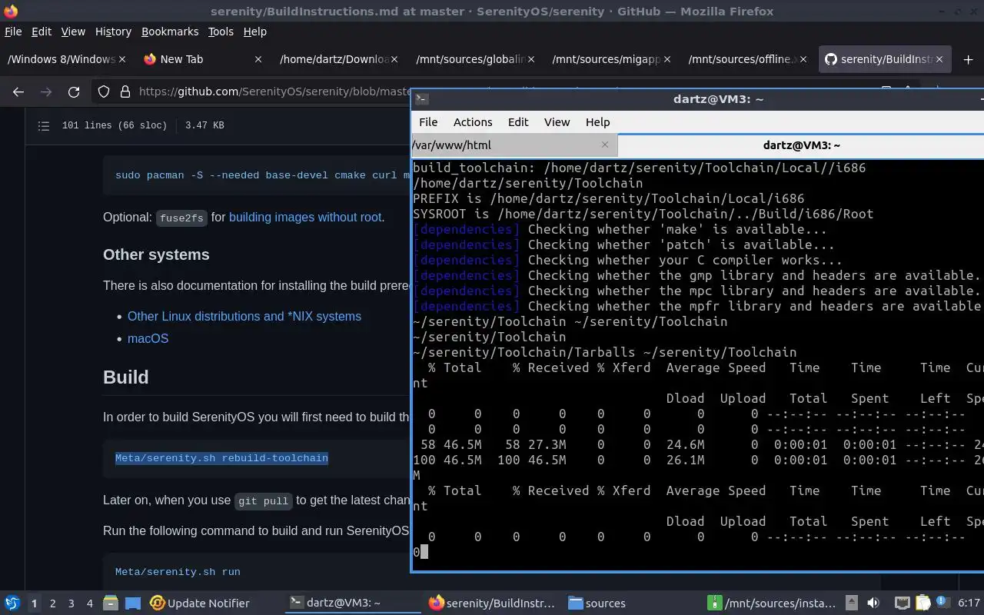Image resolution: width=984 pixels, height=615 pixels.
Task: Open Update Notifier from the taskbar
Action: coord(200,603)
